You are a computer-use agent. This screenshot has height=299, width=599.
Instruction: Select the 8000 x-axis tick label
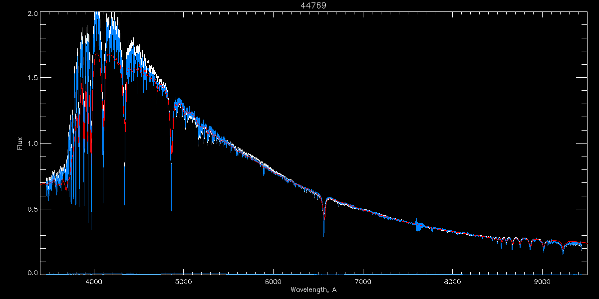tap(452, 281)
